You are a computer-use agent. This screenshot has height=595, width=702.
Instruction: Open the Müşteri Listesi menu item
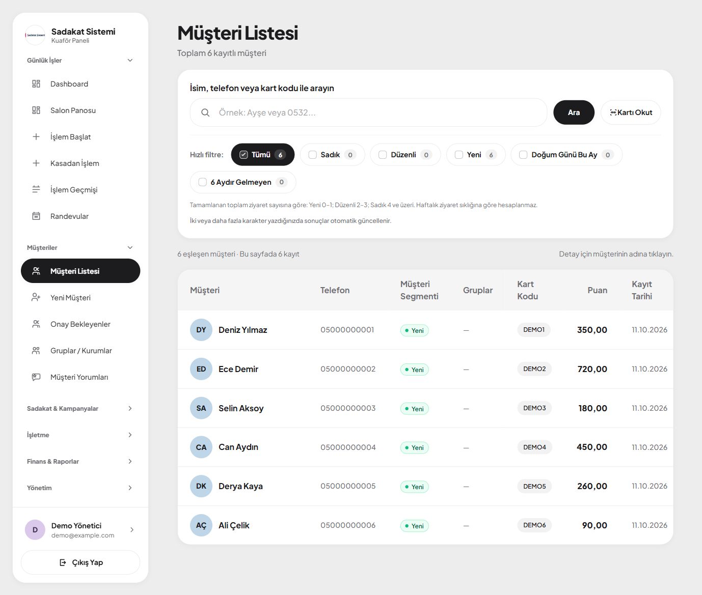tap(80, 271)
